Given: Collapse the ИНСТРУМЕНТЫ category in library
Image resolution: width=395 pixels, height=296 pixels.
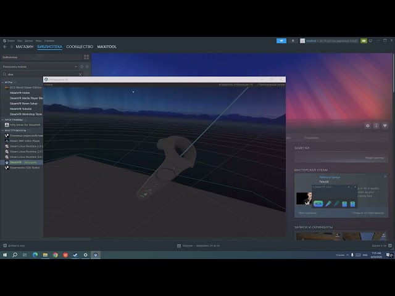Looking at the screenshot, I should [x=3, y=130].
